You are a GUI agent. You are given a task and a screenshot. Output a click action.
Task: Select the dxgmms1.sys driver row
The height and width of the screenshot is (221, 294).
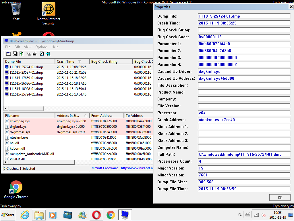click(78, 132)
